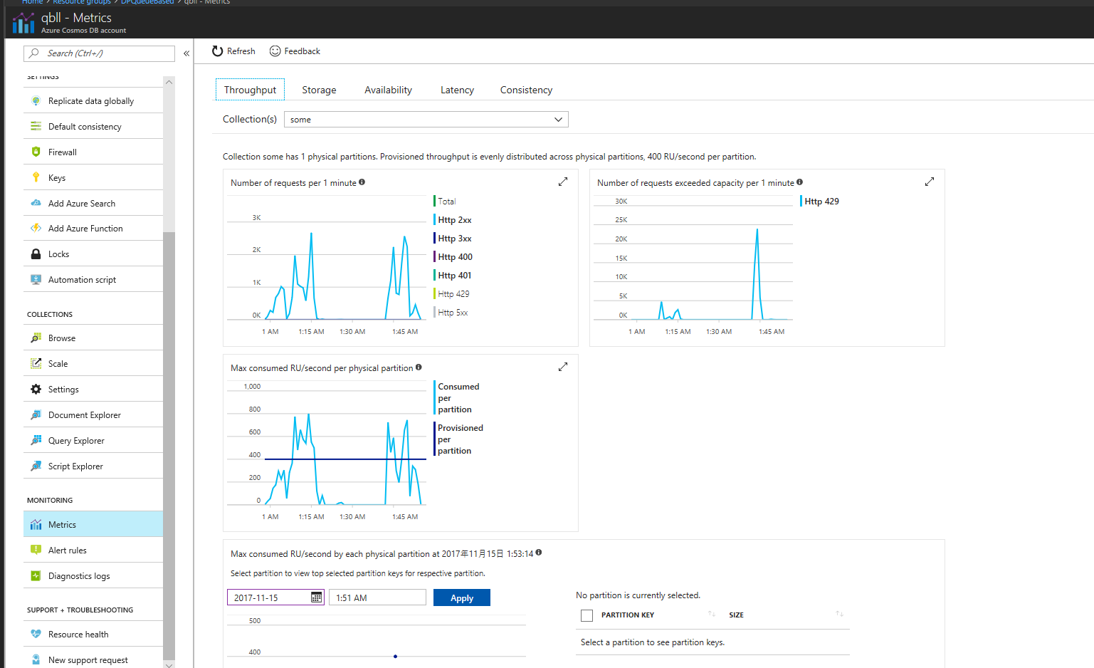Switch to the Storage tab

319,90
